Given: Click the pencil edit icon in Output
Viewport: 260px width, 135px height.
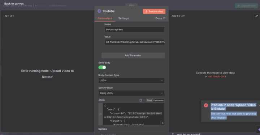Looking at the screenshot, I should point(256,16).
